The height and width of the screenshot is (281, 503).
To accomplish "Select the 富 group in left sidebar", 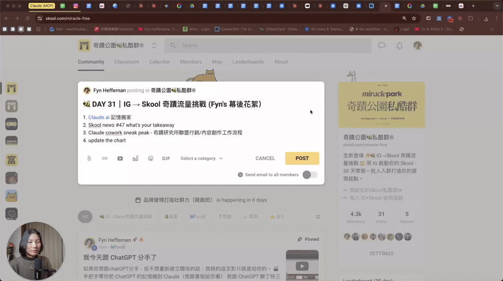I will pyautogui.click(x=12, y=160).
